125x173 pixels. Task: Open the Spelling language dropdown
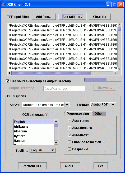pos(53,150)
